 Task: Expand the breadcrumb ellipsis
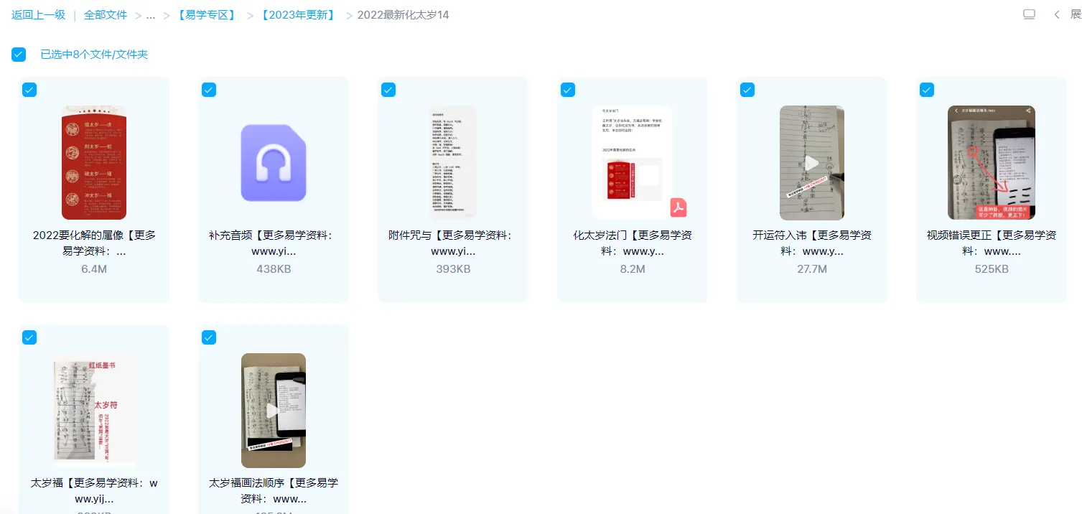tap(151, 14)
